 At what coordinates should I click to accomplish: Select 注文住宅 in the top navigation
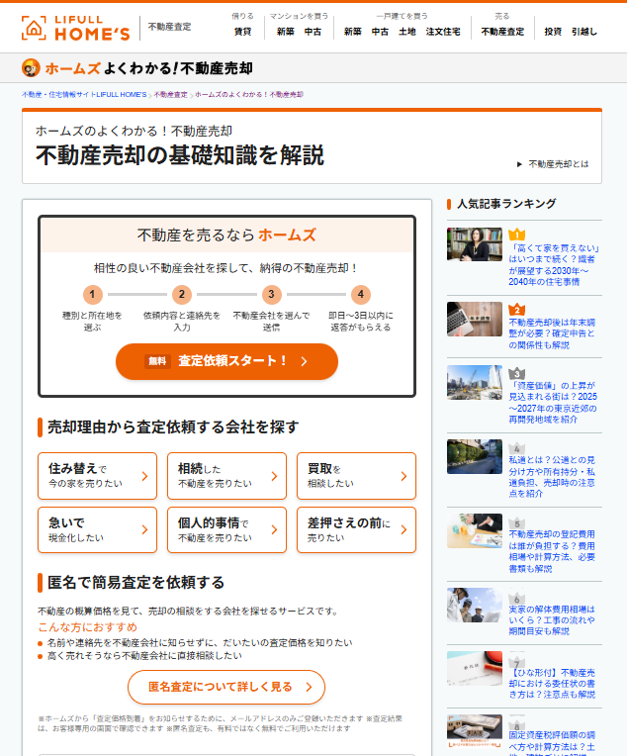(443, 32)
